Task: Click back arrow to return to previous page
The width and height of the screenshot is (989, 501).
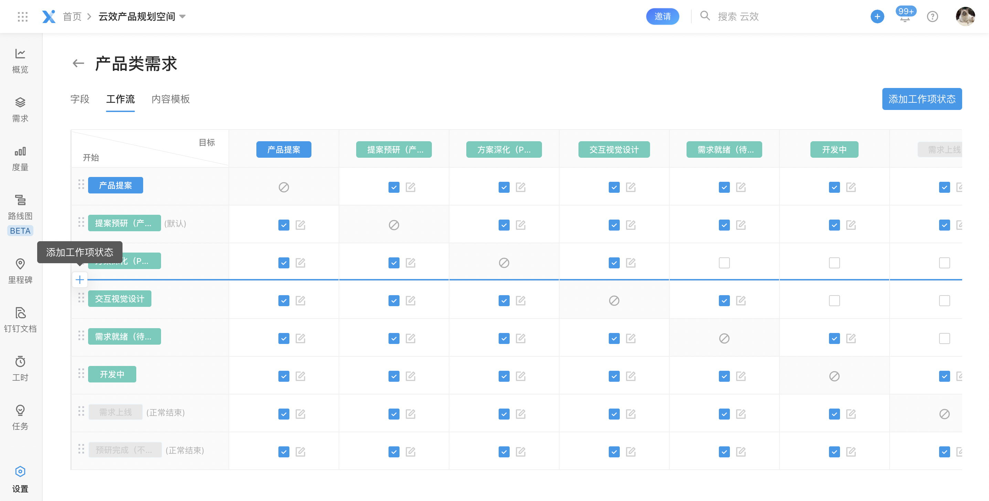Action: (77, 63)
